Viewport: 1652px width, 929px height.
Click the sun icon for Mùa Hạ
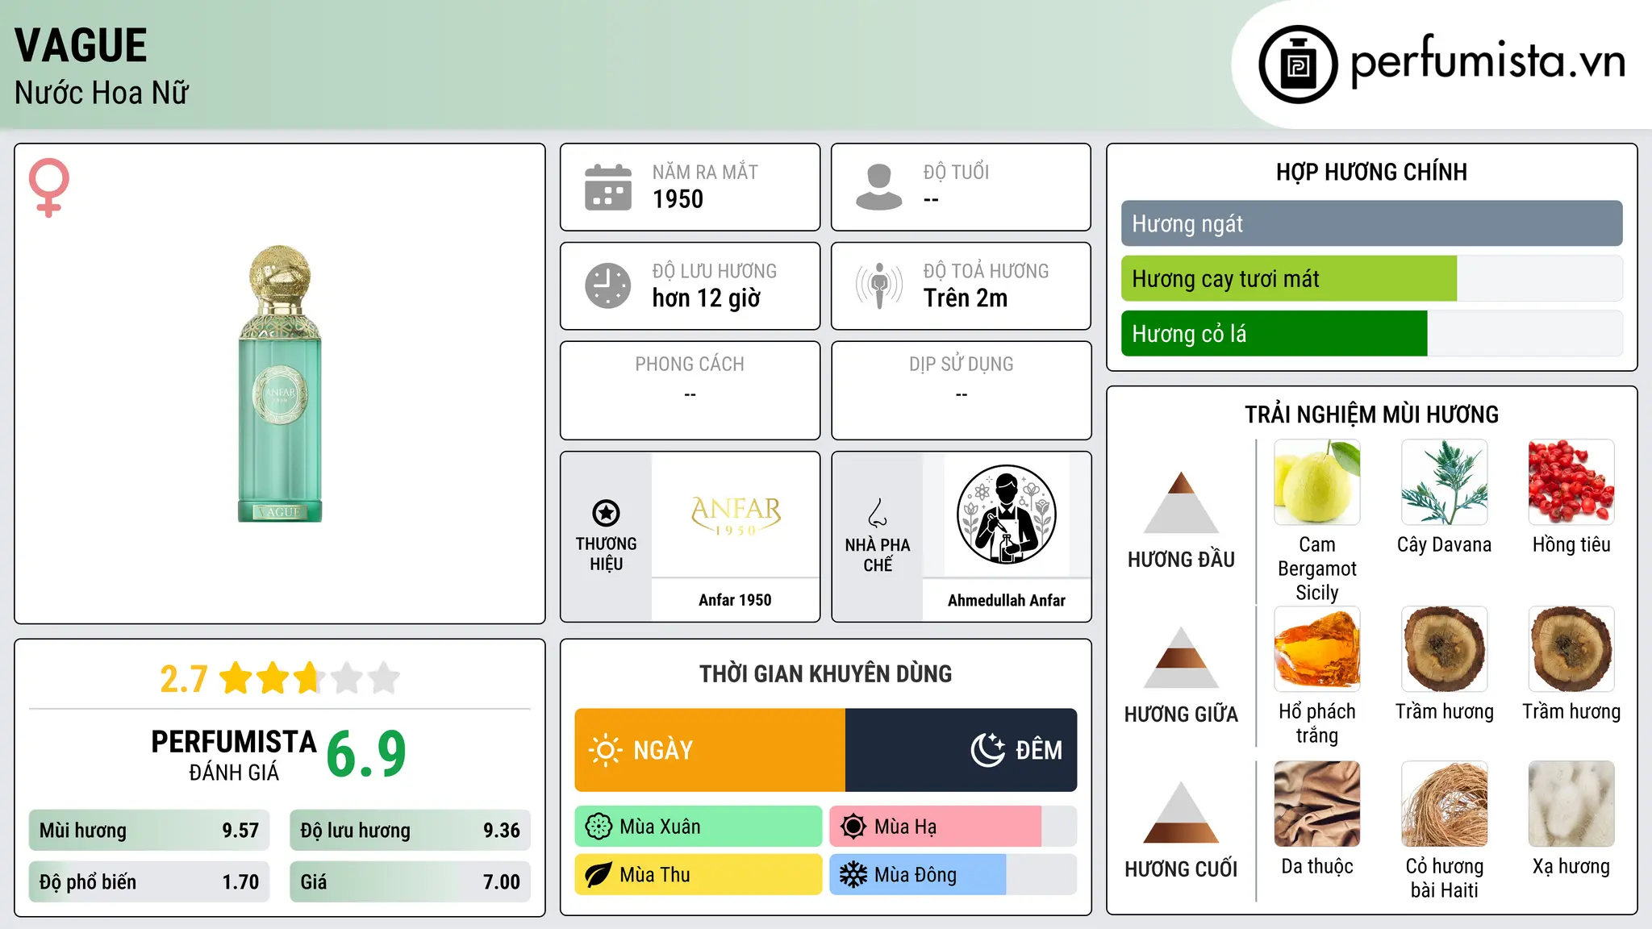(853, 827)
